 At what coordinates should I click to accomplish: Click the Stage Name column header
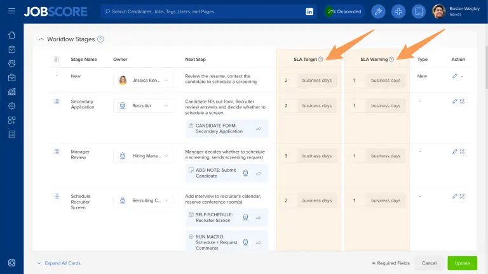(x=84, y=60)
